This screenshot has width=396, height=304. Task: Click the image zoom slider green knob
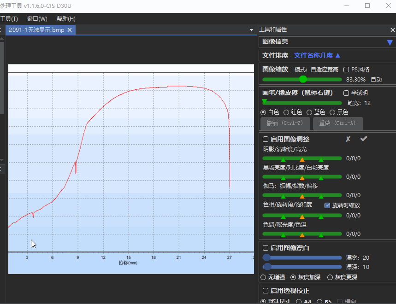tap(303, 79)
